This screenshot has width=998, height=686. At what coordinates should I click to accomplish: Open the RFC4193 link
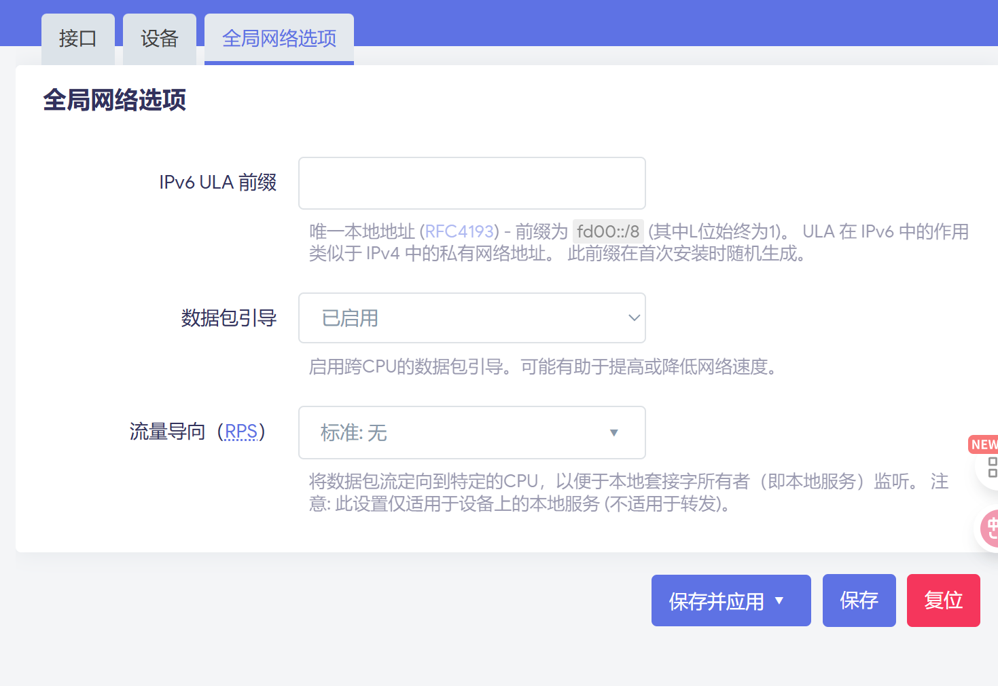(459, 231)
